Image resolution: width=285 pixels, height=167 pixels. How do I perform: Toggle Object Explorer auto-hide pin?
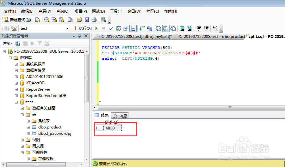point(80,36)
